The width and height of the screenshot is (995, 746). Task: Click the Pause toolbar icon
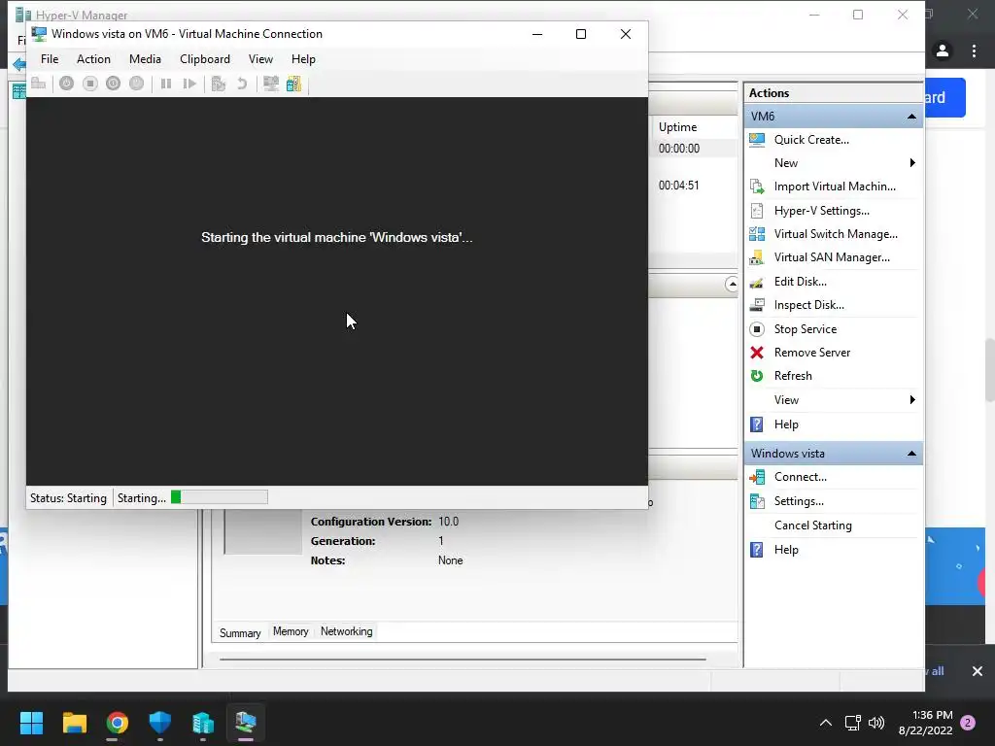(165, 84)
